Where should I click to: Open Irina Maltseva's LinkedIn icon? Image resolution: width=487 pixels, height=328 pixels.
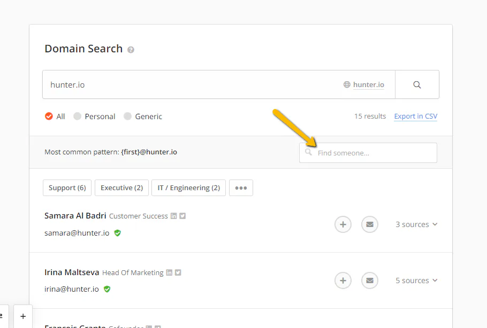[169, 272]
